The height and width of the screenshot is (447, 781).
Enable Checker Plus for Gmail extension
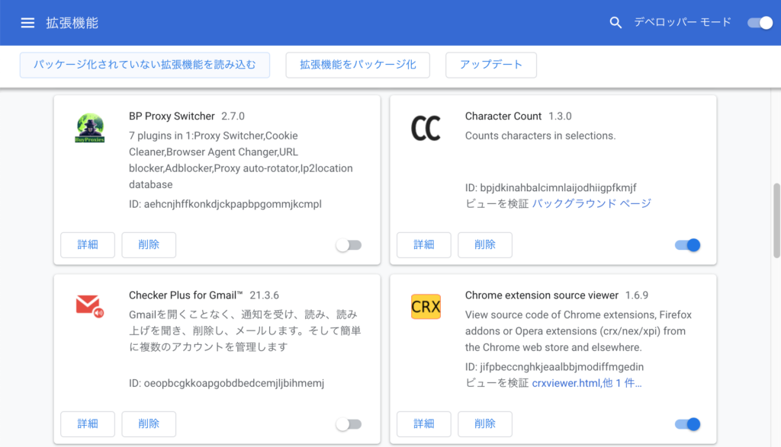pos(349,424)
